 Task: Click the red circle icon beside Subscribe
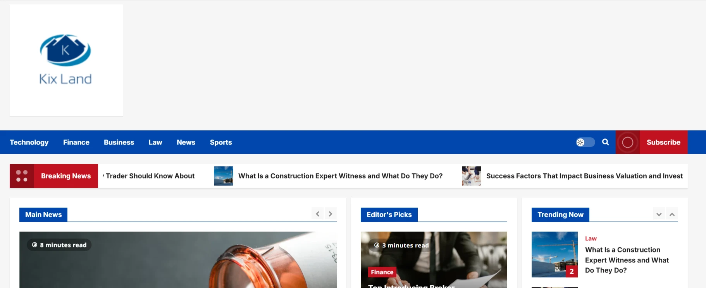[x=628, y=142]
